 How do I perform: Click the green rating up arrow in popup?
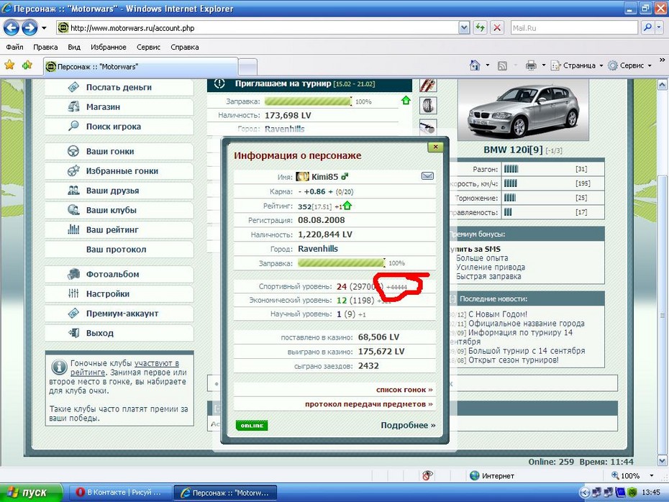click(347, 206)
